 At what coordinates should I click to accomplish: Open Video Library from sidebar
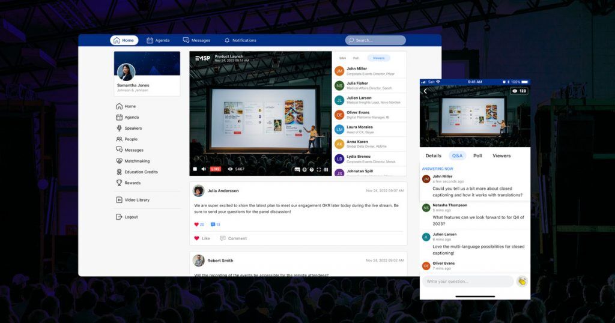pyautogui.click(x=136, y=200)
